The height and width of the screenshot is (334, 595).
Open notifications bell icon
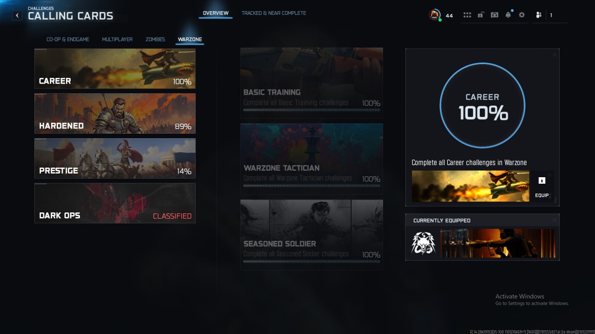point(508,15)
